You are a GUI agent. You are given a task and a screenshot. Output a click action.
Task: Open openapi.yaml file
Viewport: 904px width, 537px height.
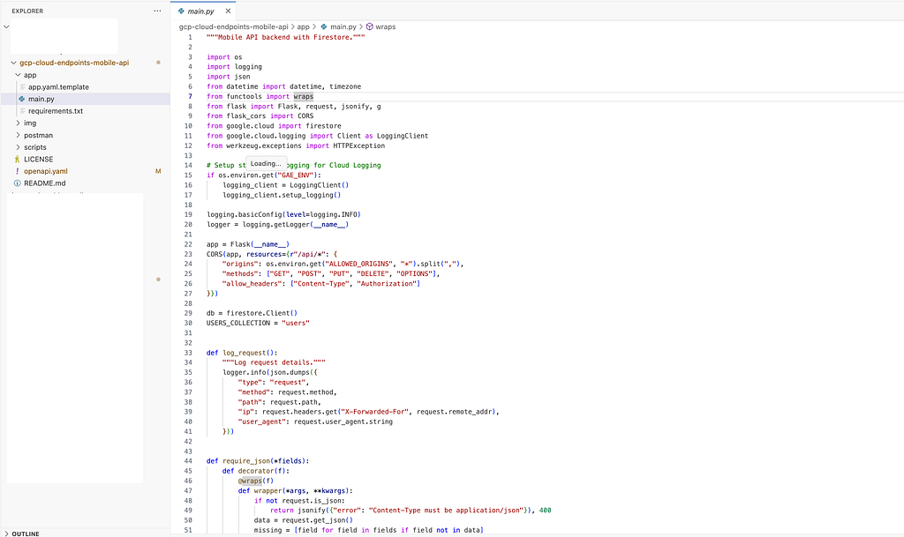coord(46,172)
